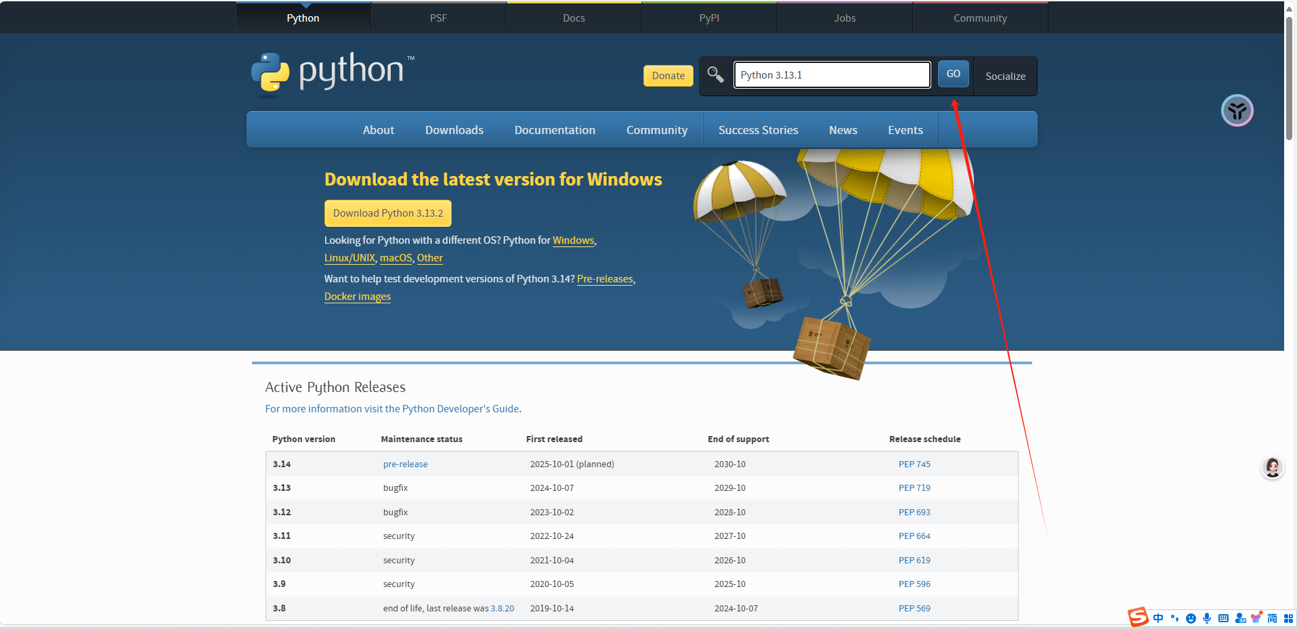The height and width of the screenshot is (629, 1297).
Task: Click the magnifying glass search icon
Action: (x=715, y=74)
